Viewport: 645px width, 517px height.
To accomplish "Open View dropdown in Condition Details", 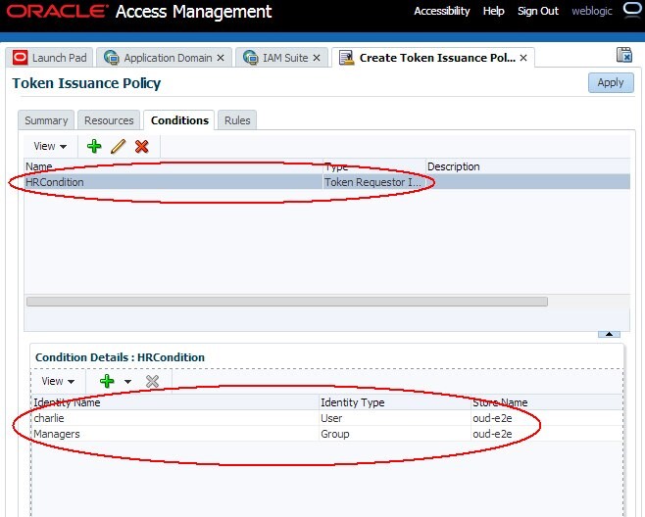I will tap(58, 381).
